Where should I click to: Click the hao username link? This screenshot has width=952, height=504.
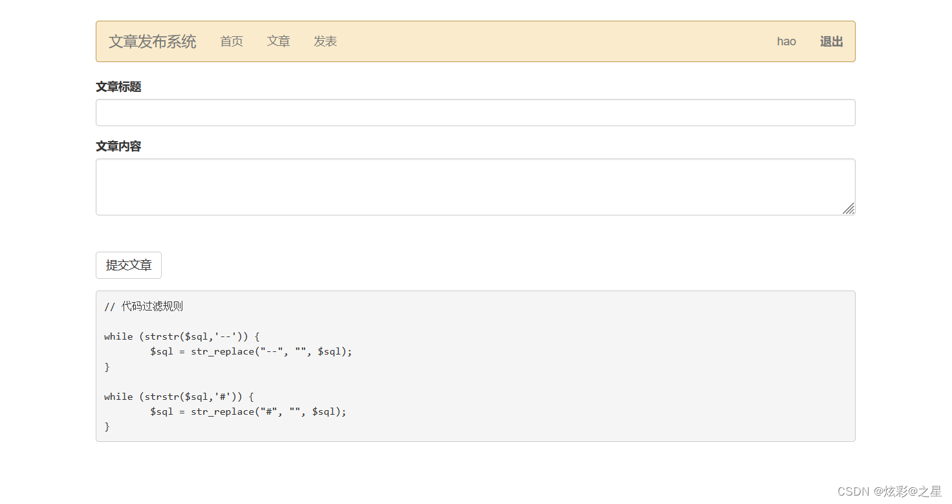(786, 41)
